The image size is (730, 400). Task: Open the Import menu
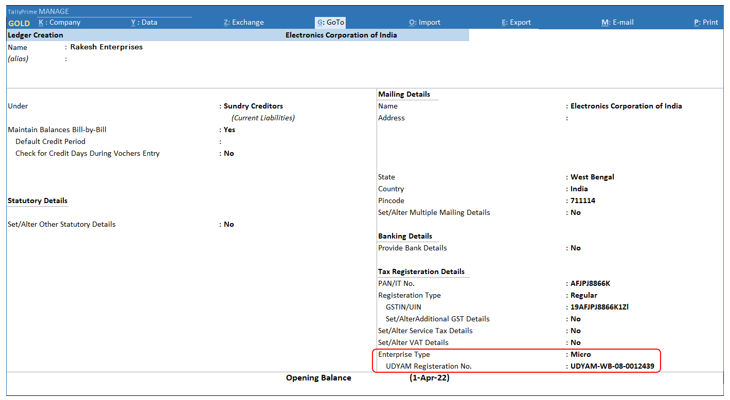[x=424, y=23]
